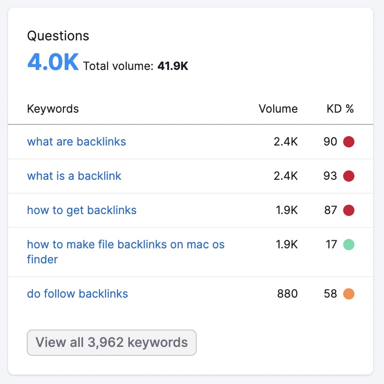Click red difficulty dot beside KD 93
This screenshot has width=384, height=384.
(349, 176)
